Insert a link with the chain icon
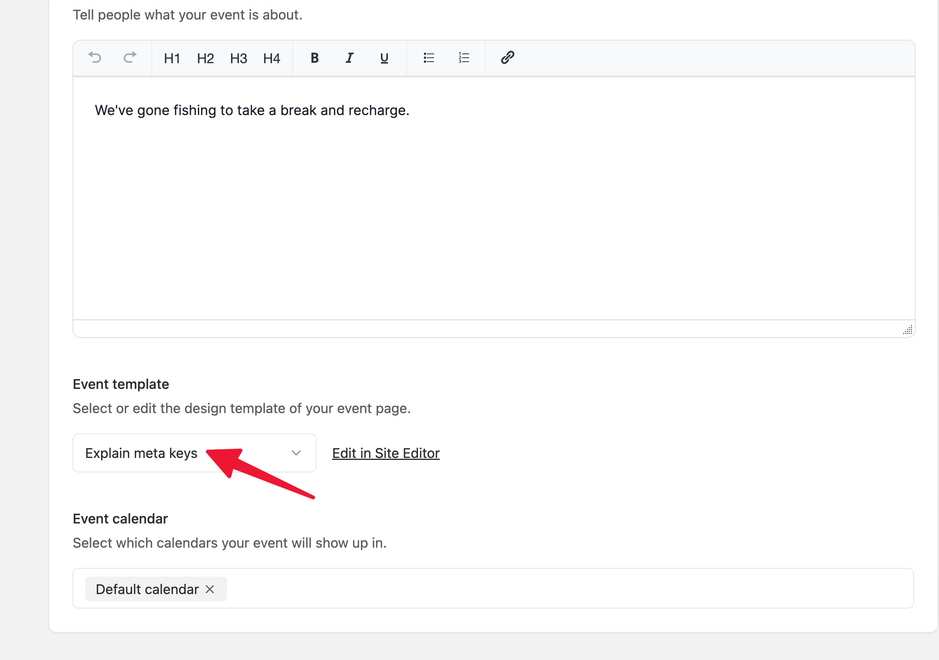 507,58
